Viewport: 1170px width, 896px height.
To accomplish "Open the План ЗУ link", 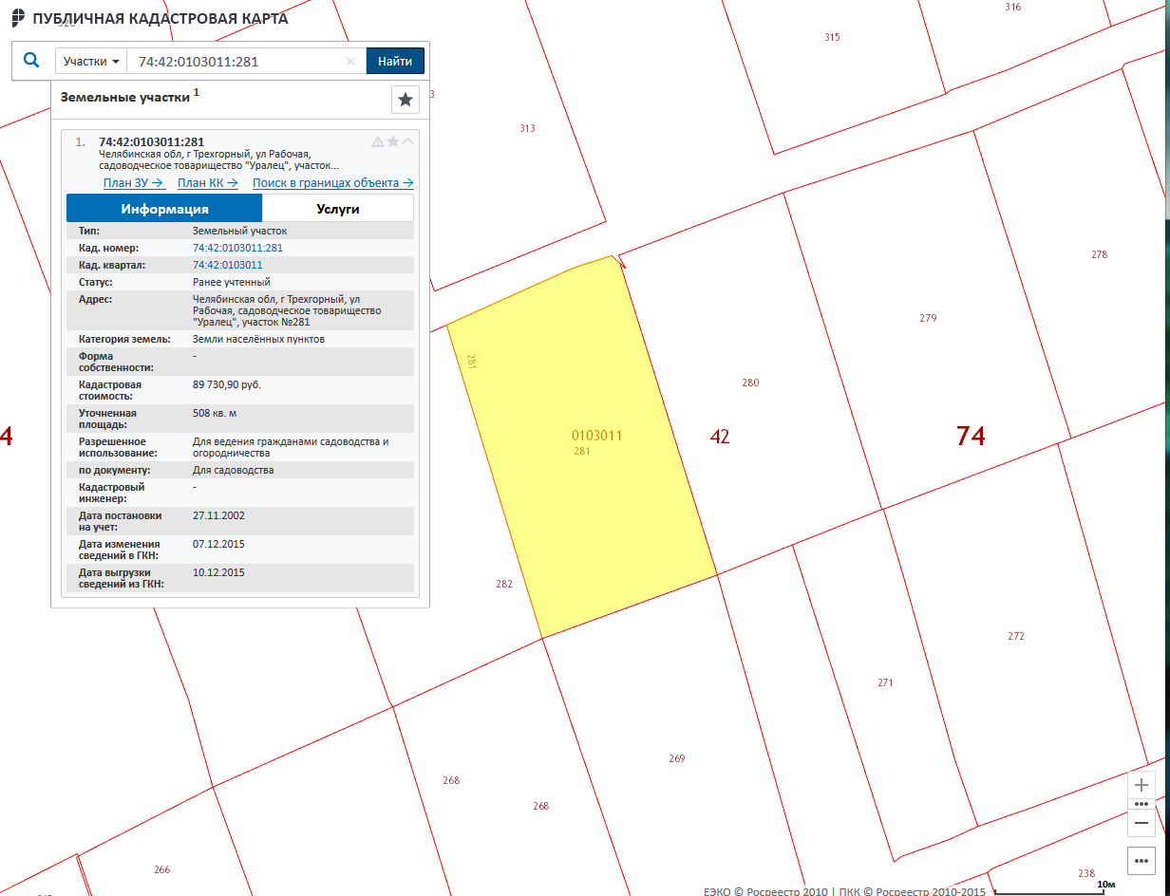I will [x=134, y=183].
